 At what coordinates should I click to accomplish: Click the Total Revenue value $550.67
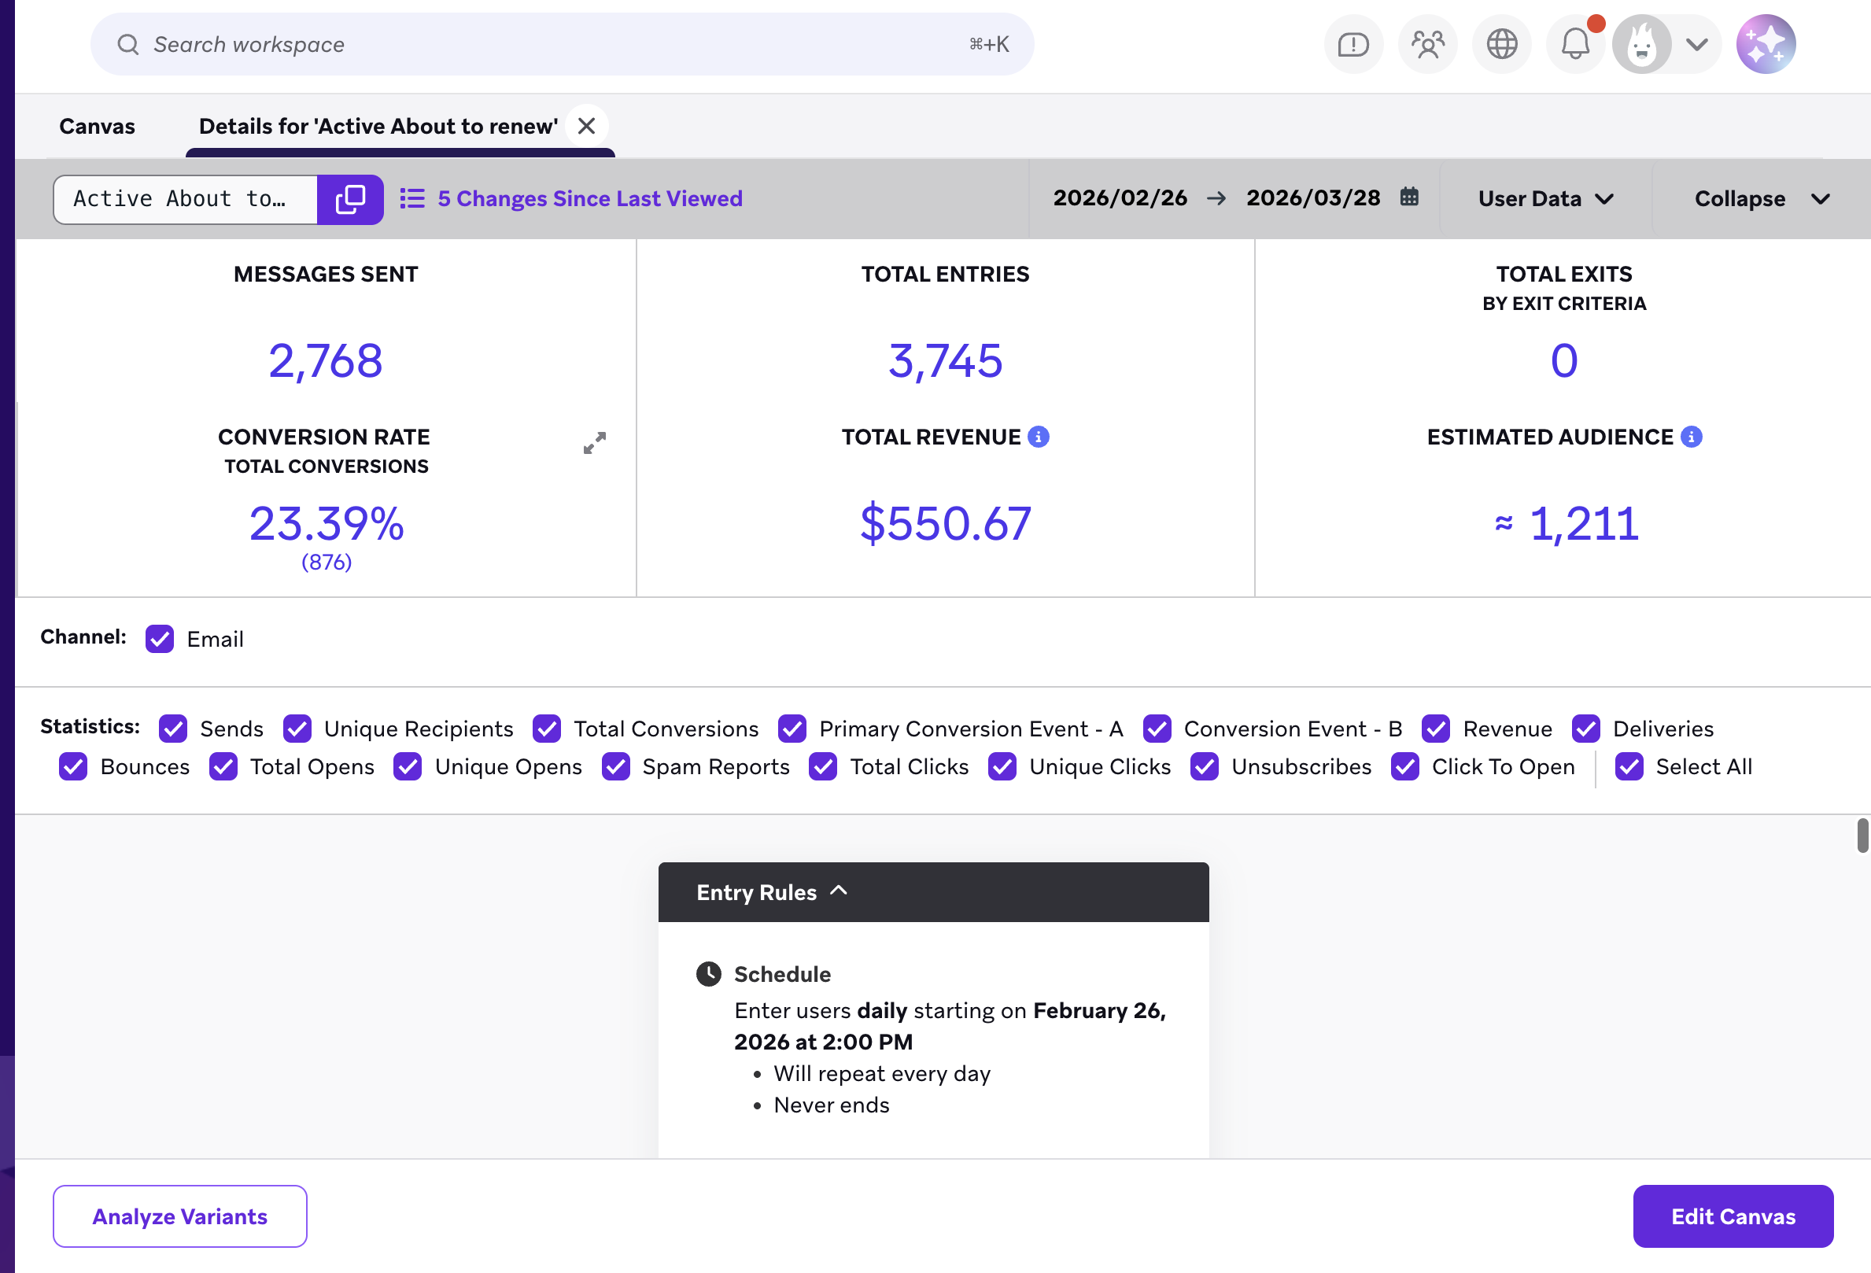coord(945,523)
